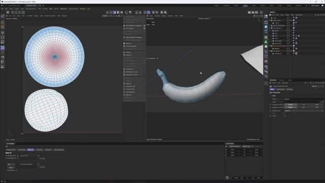Click Start Interactive Mapping command
The image size is (325, 183).
point(134,37)
